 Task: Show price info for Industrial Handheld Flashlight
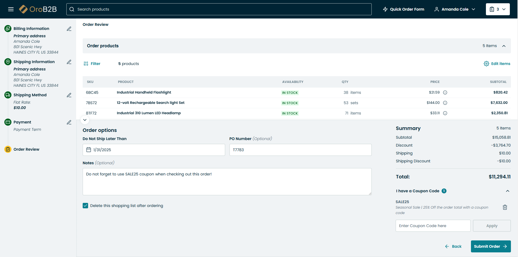tap(445, 92)
